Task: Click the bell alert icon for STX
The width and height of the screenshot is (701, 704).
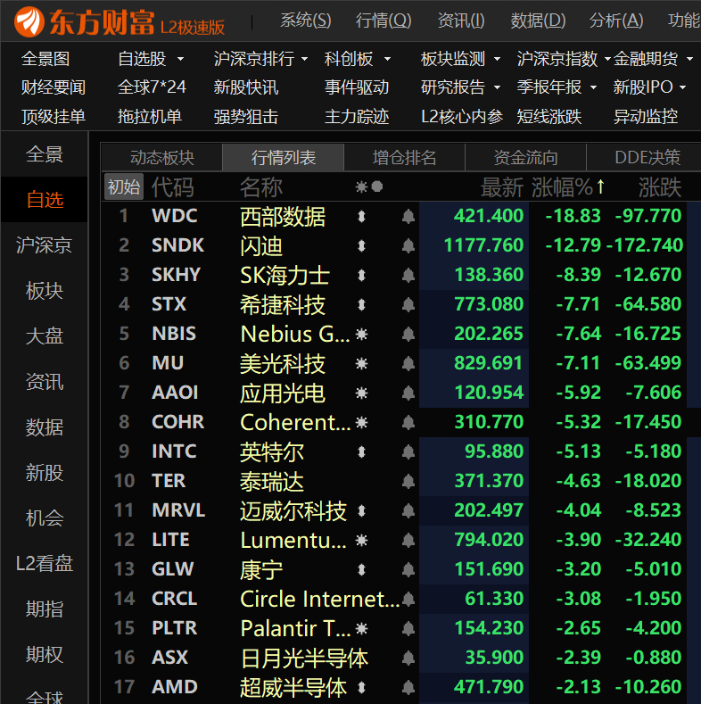Action: click(x=408, y=305)
